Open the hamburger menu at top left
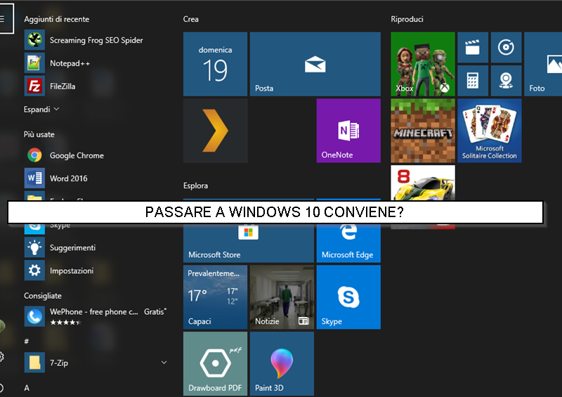 click(x=2, y=18)
